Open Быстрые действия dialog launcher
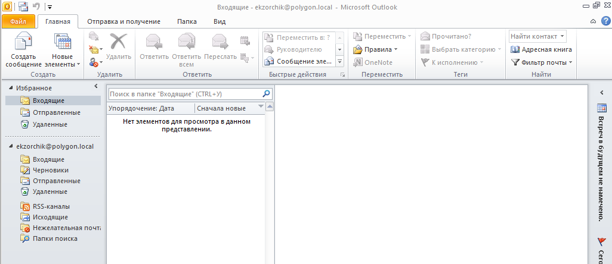The height and width of the screenshot is (264, 612). point(343,75)
